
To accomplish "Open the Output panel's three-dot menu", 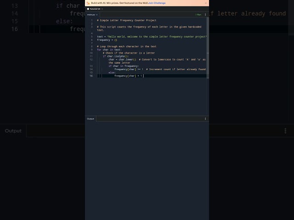I will 205,119.
